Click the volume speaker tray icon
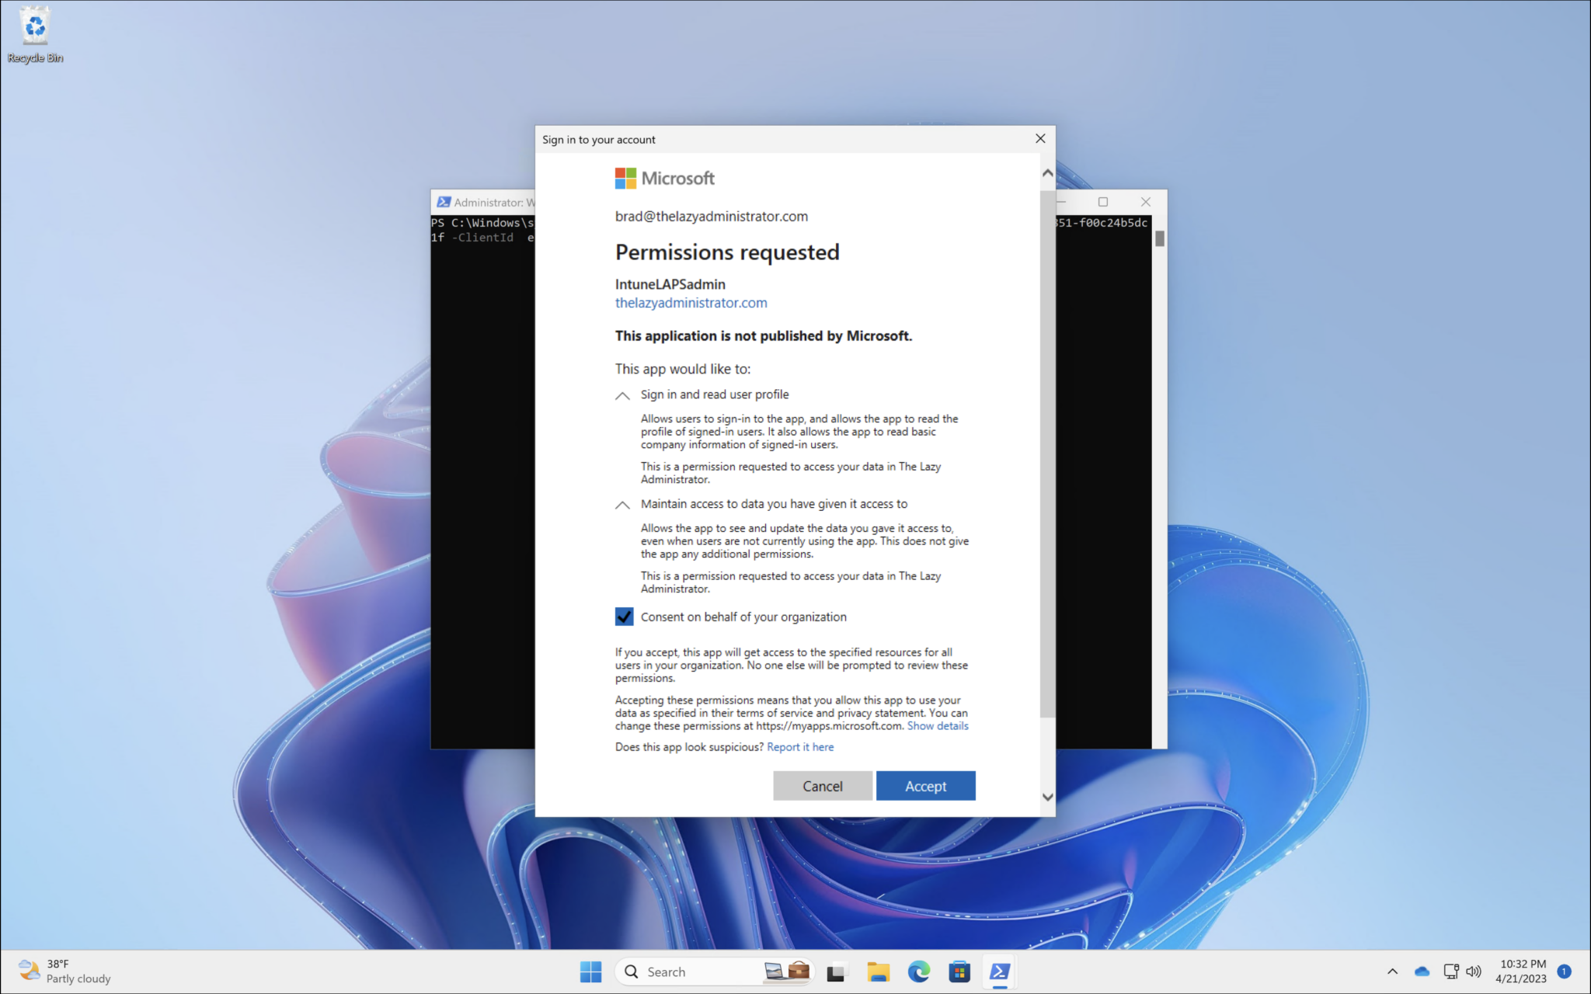This screenshot has height=994, width=1591. [1473, 971]
